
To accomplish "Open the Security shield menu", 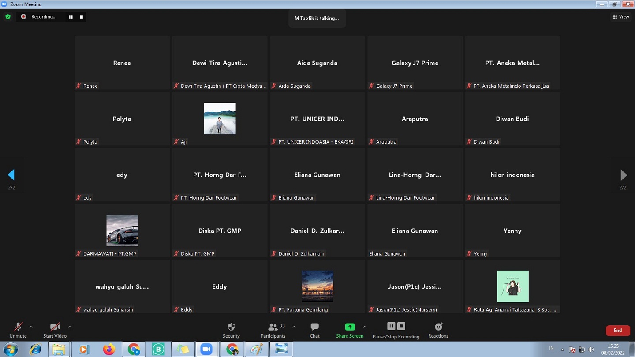I will (x=231, y=330).
